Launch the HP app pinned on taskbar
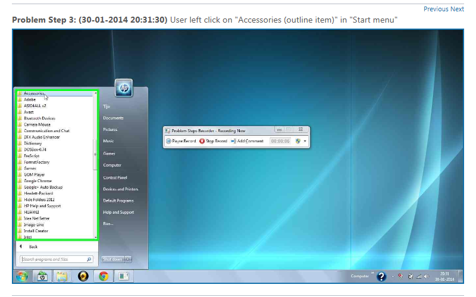Viewport: 476px width, 297px height. coord(42,276)
